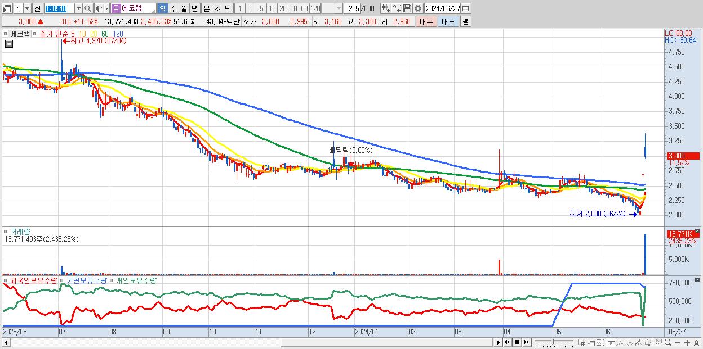Fast-forward the chart replay
This screenshot has width=703, height=349.
[527, 342]
